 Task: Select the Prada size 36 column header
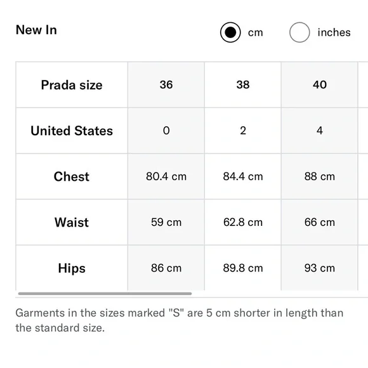tap(166, 85)
